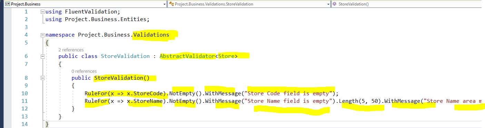Viewport: 485px width, 128px height.
Task: Collapse the using directives block
Action: [42, 11]
